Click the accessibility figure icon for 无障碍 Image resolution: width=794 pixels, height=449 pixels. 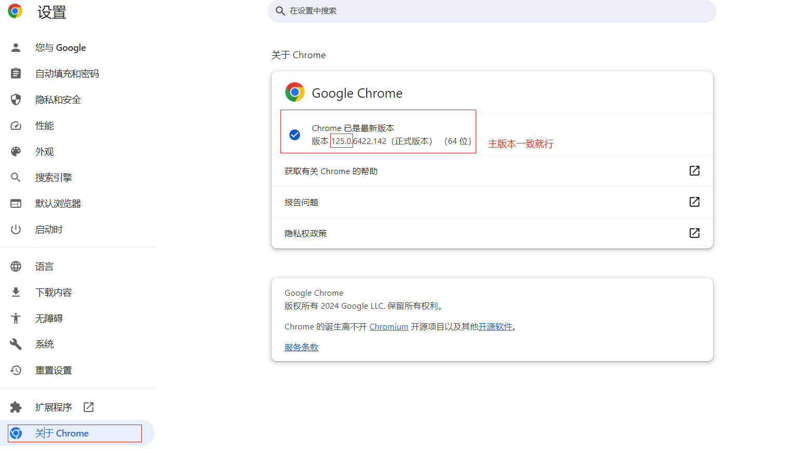tap(16, 319)
